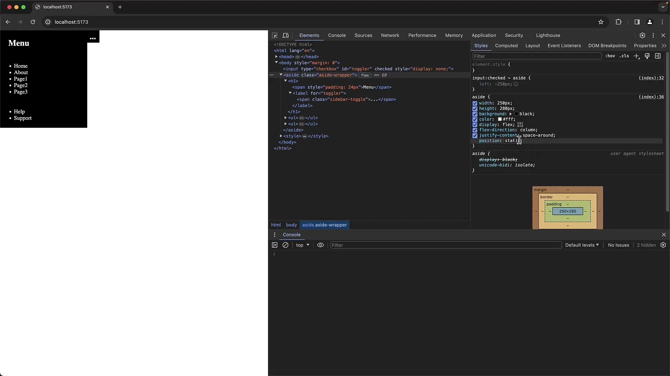Uncheck the display: flex property
This screenshot has height=376, width=670.
tap(475, 125)
